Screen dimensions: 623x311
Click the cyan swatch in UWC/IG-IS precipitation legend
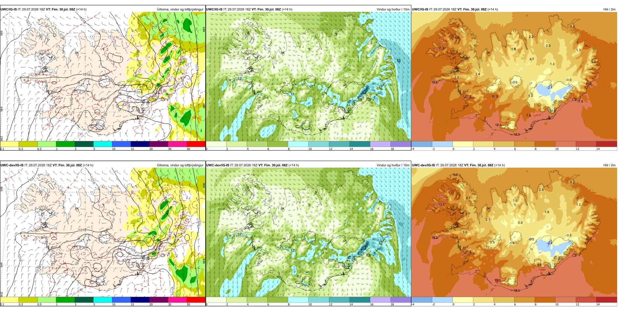(103, 144)
